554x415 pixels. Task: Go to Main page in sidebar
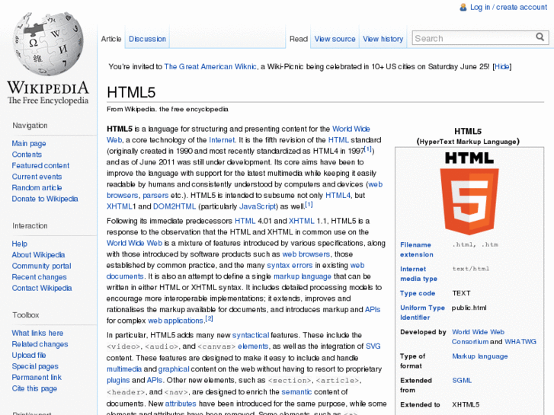[29, 143]
